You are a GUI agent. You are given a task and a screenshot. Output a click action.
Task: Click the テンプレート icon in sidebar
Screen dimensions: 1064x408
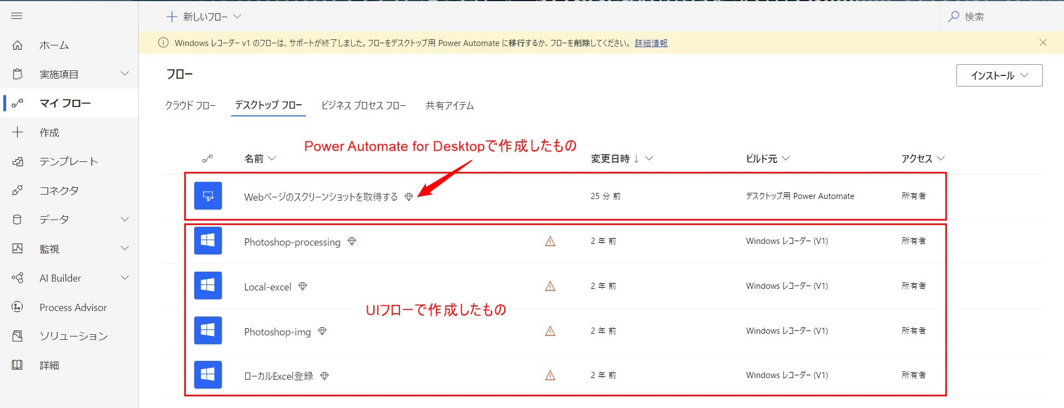(x=17, y=161)
